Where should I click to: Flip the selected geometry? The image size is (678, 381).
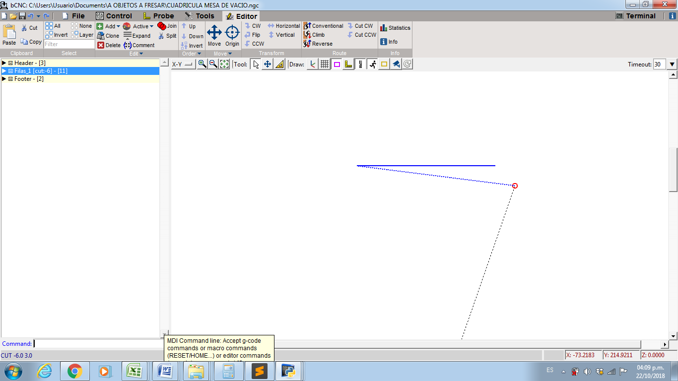pos(252,35)
